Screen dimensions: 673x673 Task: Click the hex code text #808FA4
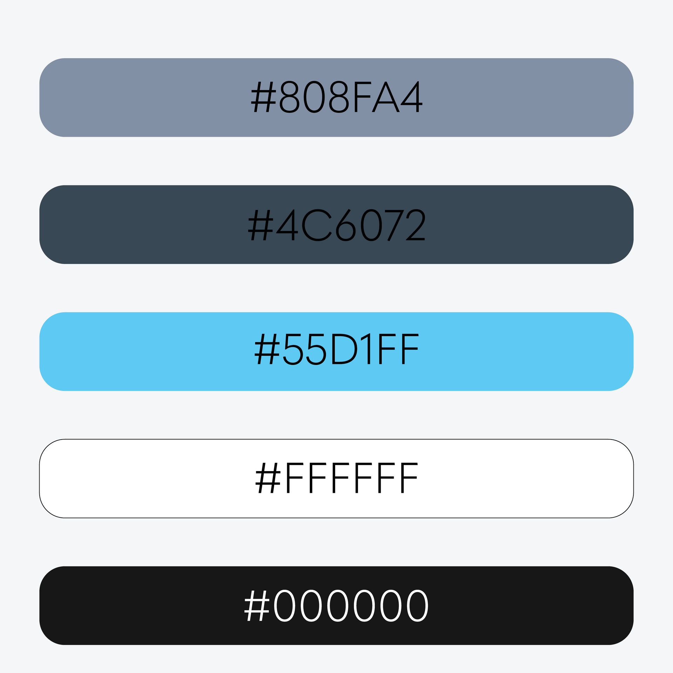click(336, 97)
